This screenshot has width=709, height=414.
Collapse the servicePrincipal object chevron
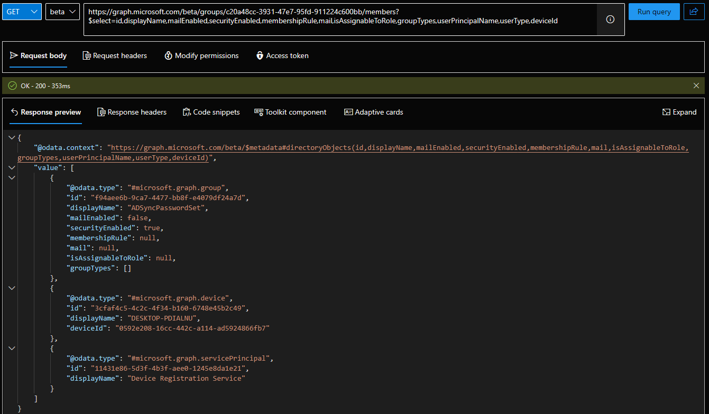(12, 348)
